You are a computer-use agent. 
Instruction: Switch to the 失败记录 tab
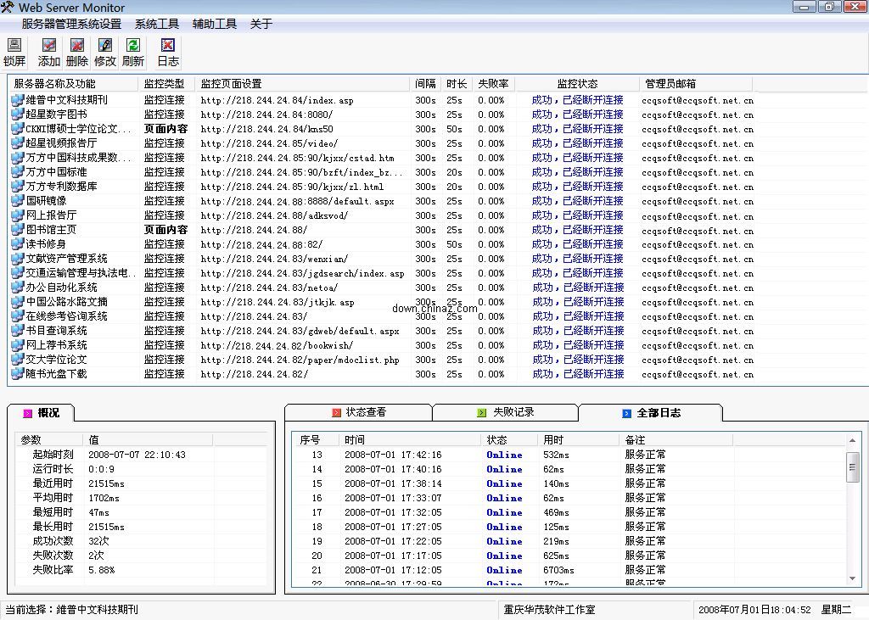pyautogui.click(x=506, y=412)
